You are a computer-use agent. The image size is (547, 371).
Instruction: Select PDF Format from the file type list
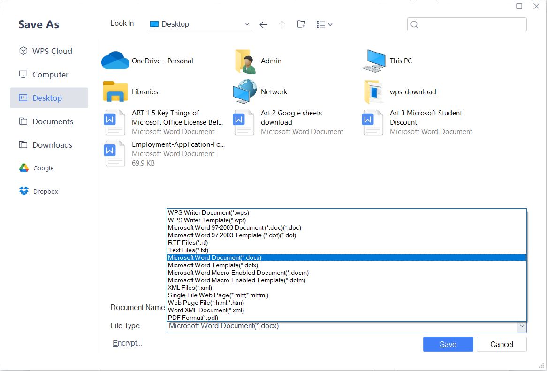[x=192, y=318]
